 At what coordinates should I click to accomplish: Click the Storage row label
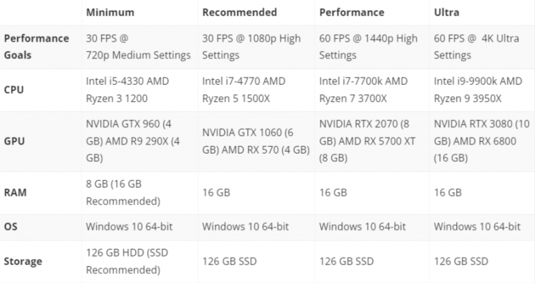23,261
